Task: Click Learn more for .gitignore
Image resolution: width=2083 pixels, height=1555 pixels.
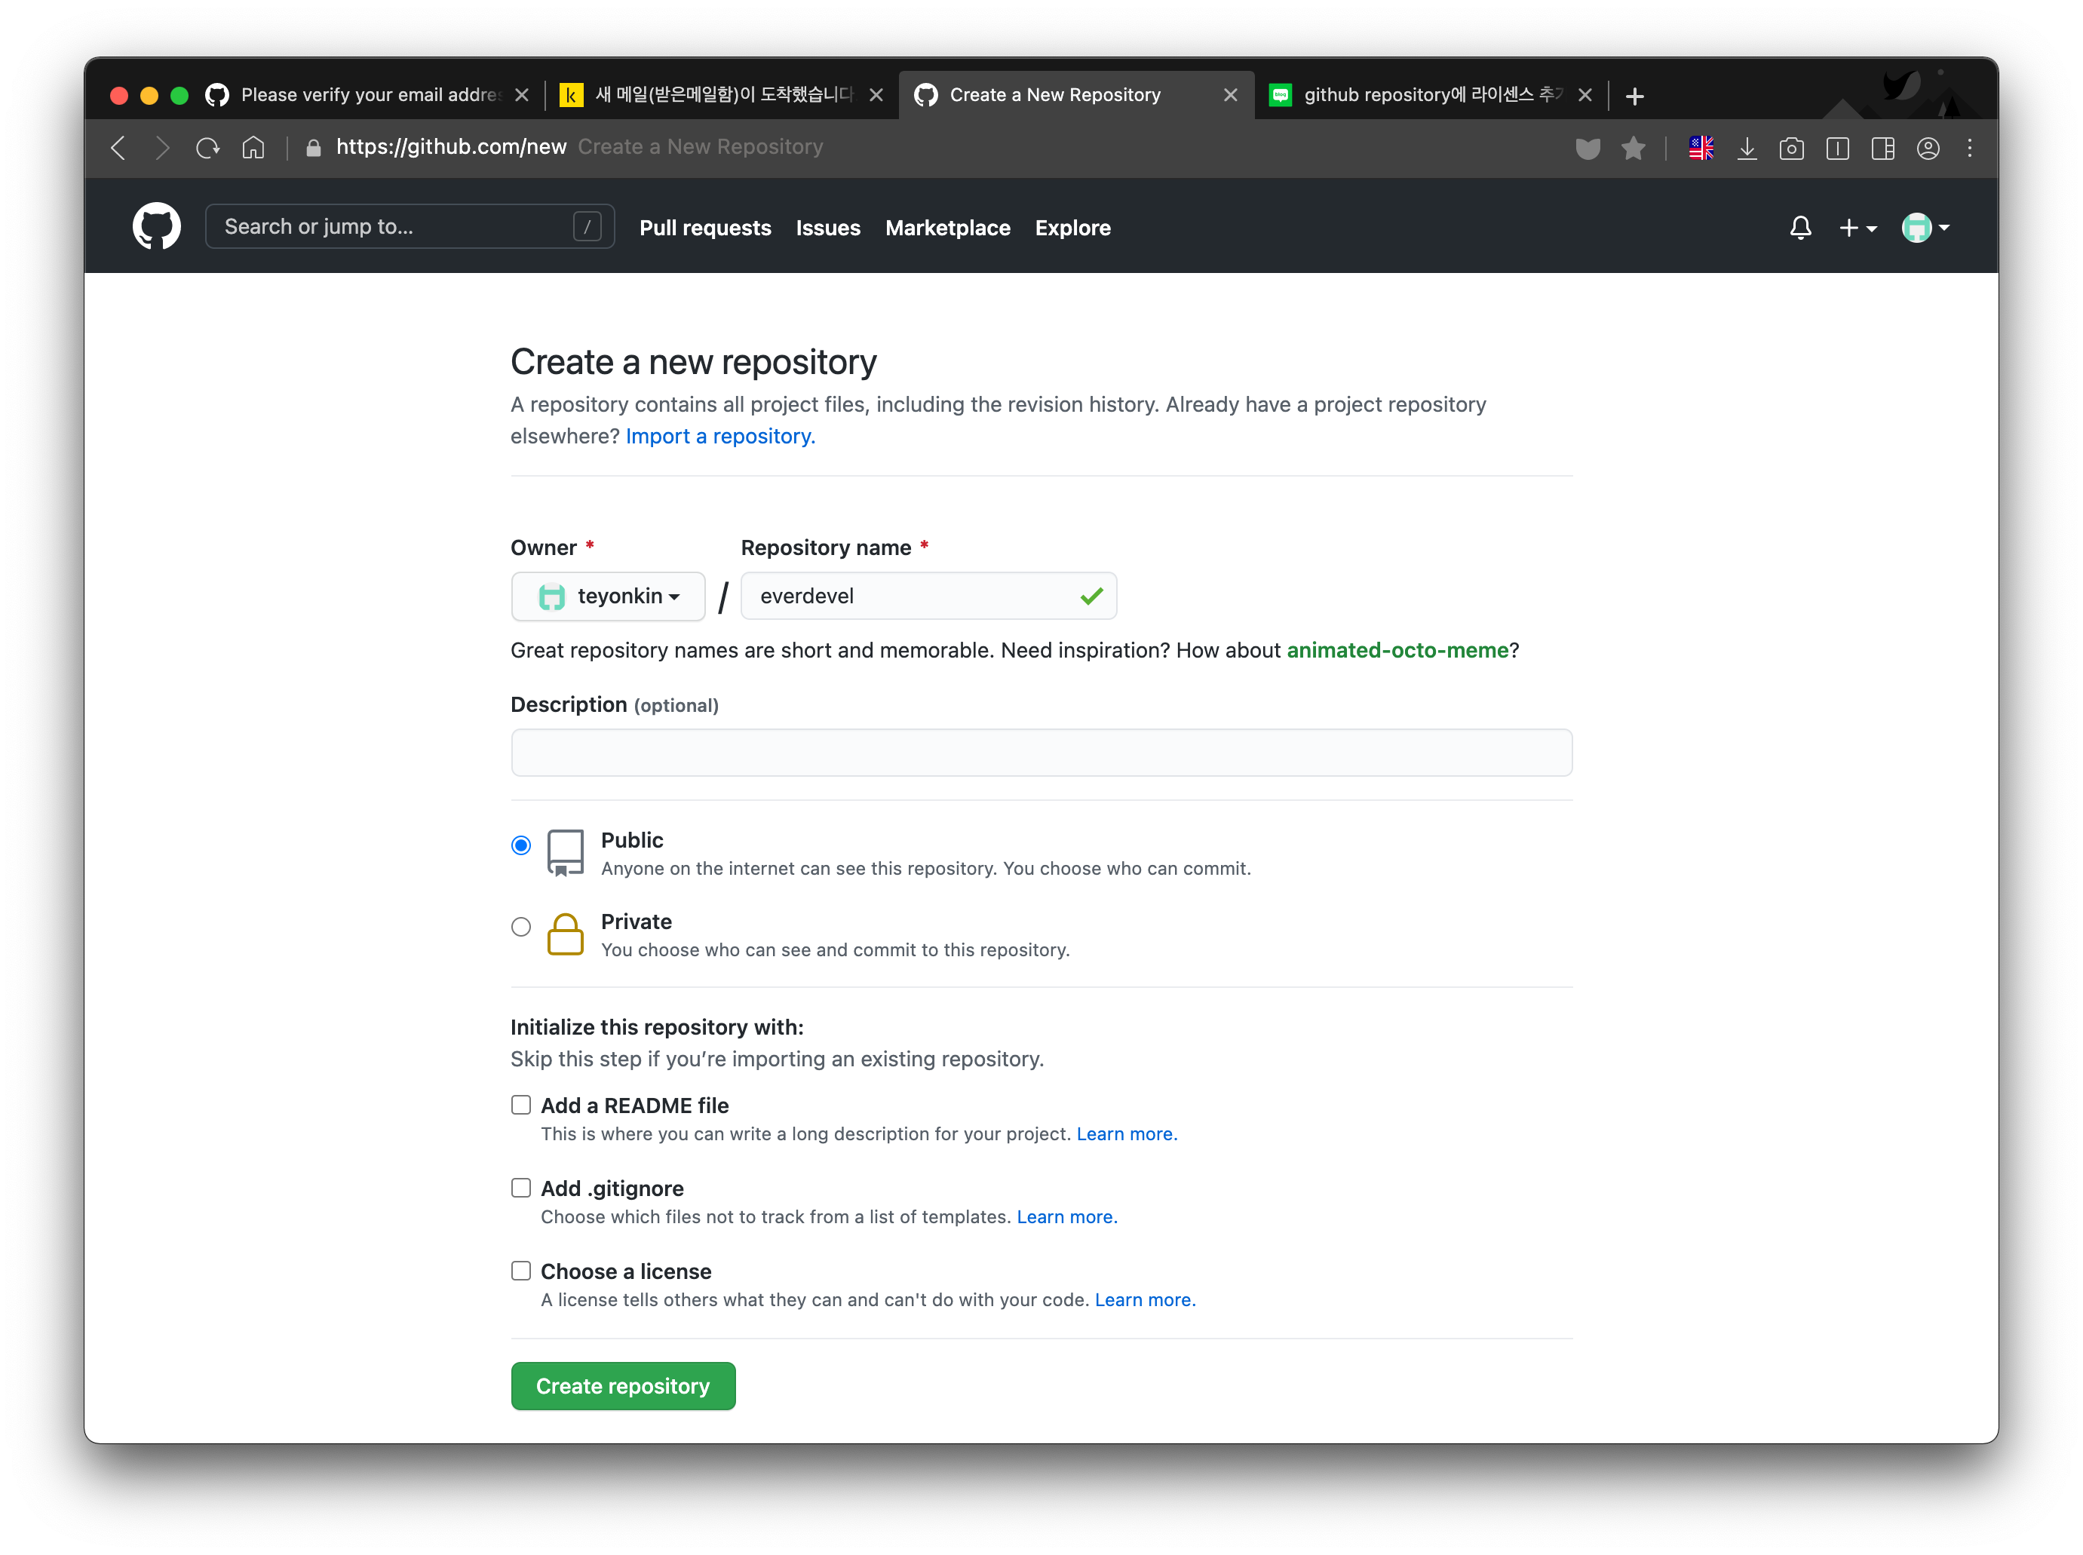Action: tap(1066, 1216)
